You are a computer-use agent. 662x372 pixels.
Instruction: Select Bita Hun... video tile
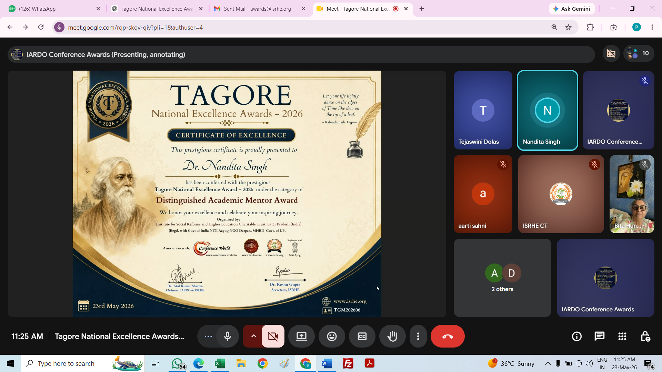coord(632,194)
